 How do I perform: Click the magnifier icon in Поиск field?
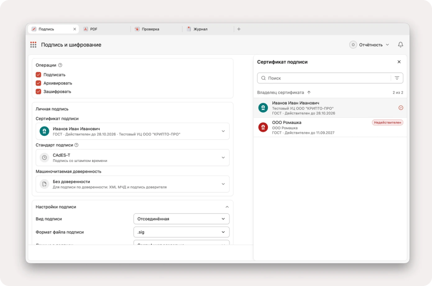click(x=263, y=78)
